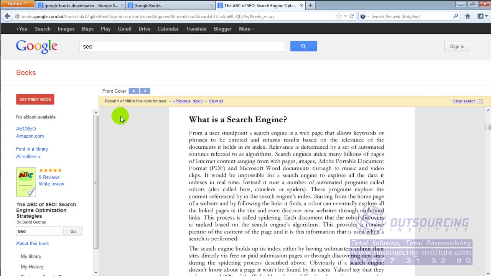Screen dimensions: 491x276
Task: Click the Google logo
Action: (x=37, y=46)
